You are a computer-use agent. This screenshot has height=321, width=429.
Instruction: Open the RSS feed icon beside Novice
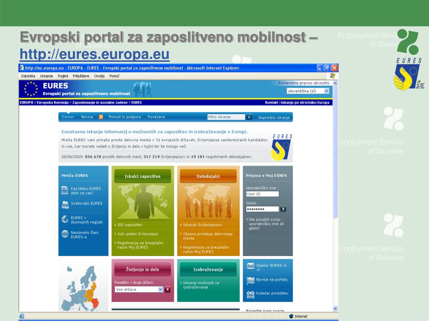coord(101,117)
